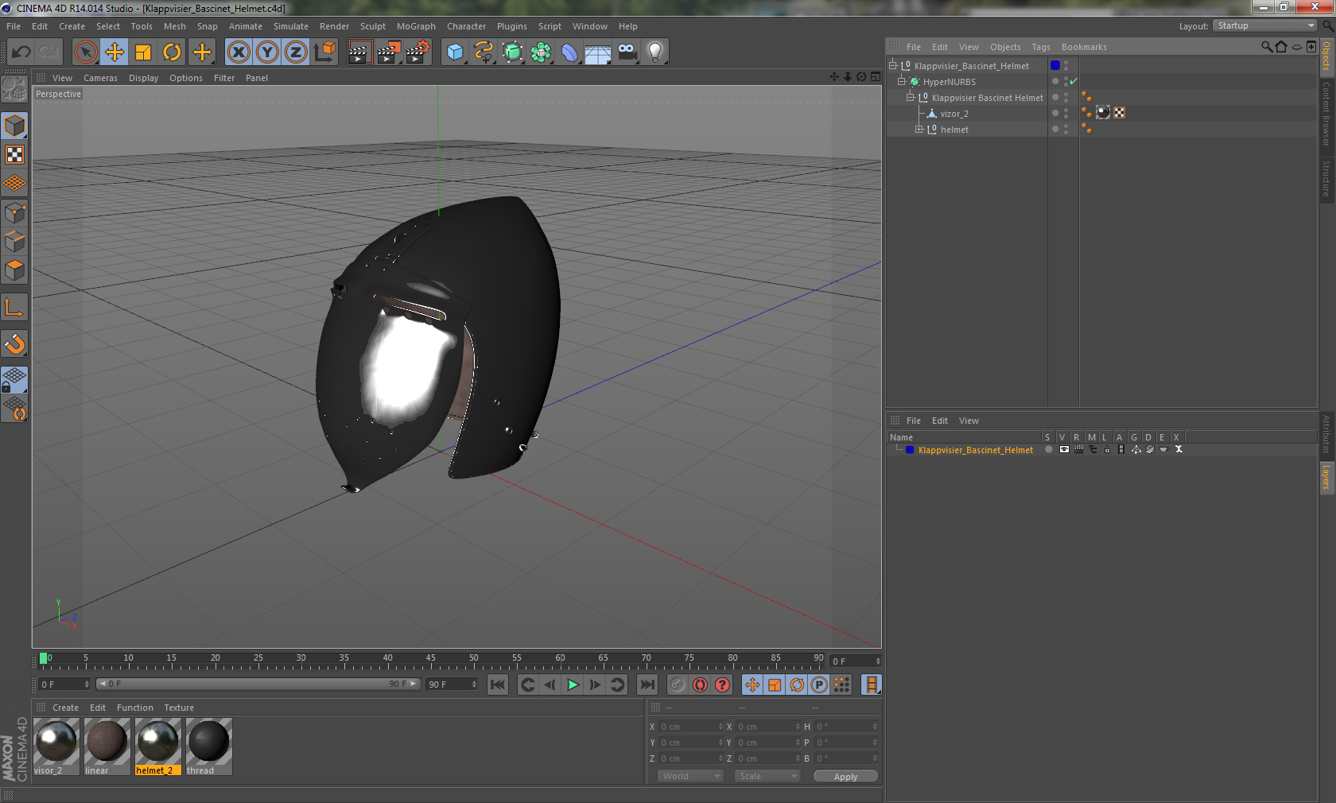Render the active view

pos(359,52)
